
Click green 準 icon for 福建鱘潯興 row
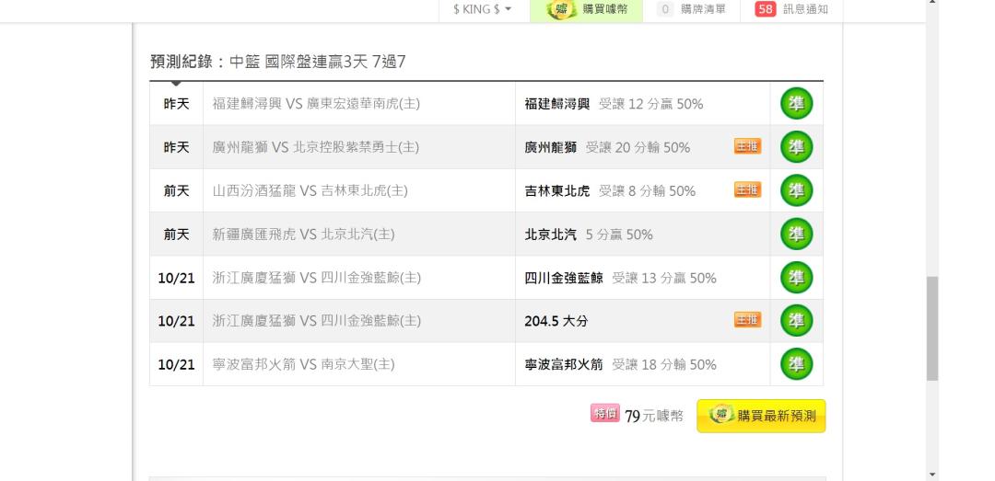(x=796, y=104)
